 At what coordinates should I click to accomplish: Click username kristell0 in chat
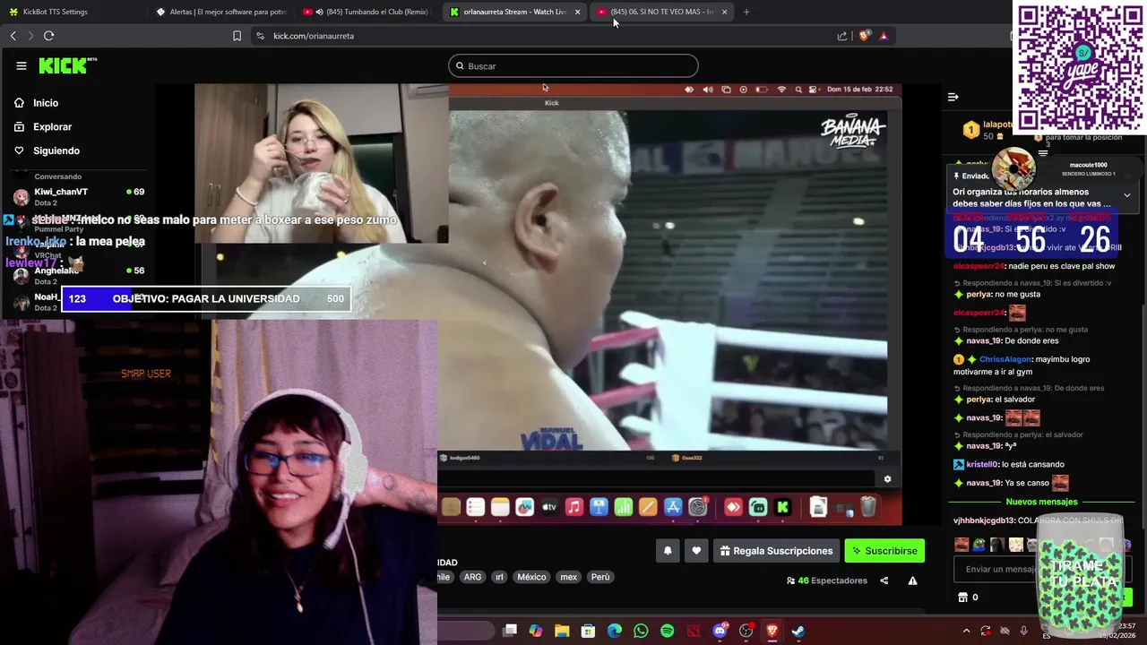(x=982, y=464)
